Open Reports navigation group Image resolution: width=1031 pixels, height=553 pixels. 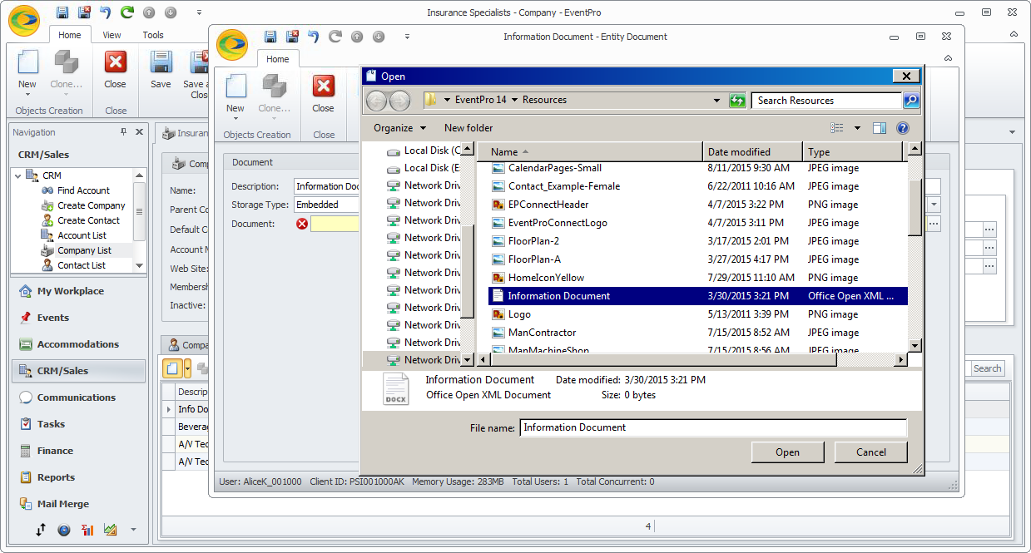click(x=78, y=477)
